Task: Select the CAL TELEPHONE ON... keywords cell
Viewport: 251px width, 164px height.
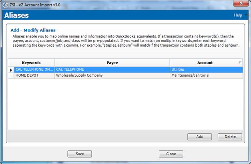Action: [x=34, y=69]
